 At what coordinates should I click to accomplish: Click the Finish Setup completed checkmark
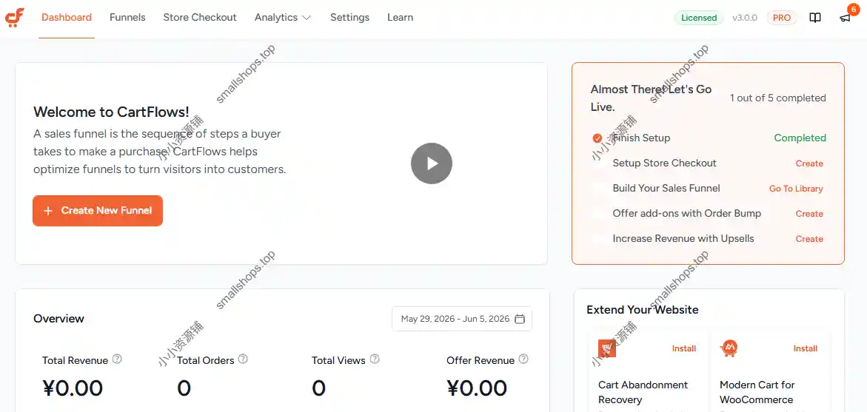597,138
